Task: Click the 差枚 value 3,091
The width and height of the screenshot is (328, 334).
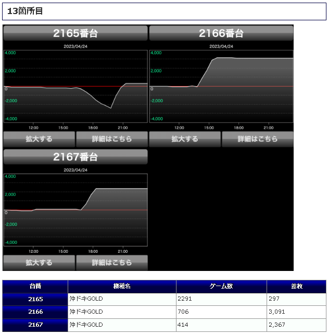Action: coord(276,312)
